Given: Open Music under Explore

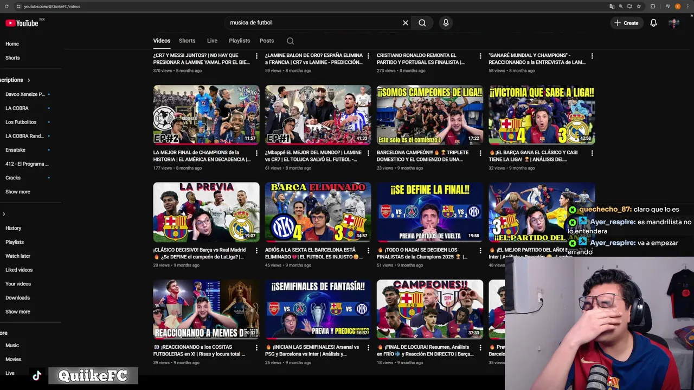Looking at the screenshot, I should [x=12, y=346].
